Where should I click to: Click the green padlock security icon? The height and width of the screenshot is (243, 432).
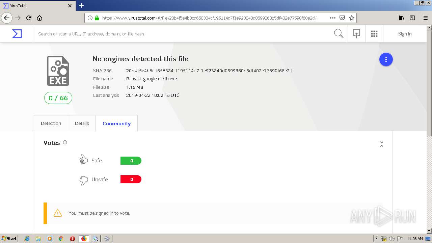coord(97,18)
